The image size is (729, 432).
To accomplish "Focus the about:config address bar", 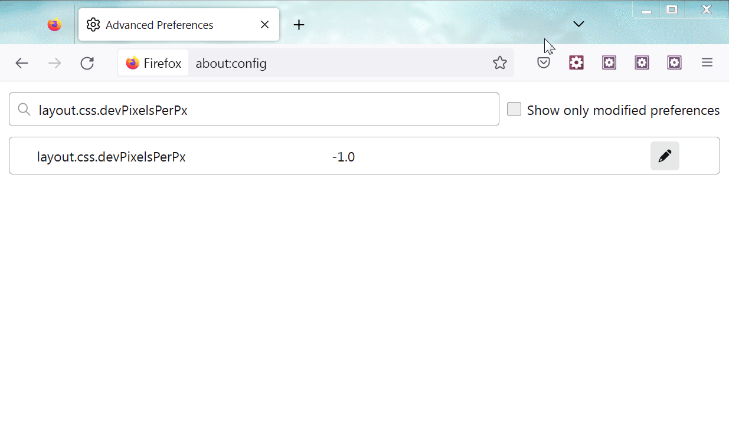I will click(336, 63).
